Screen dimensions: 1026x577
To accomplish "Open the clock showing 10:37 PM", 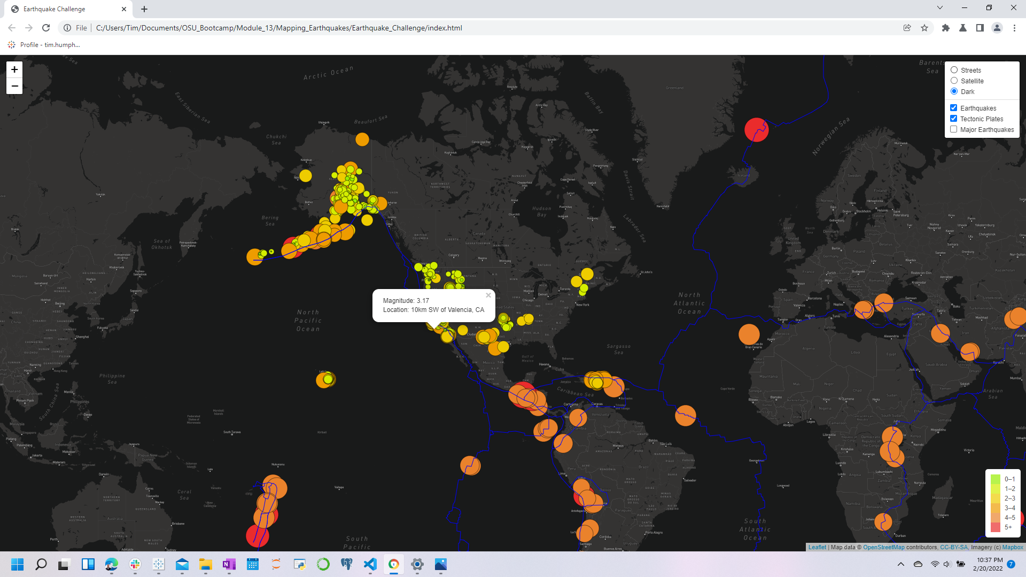I will [988, 564].
